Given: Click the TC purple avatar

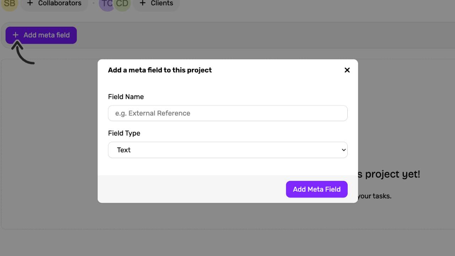Looking at the screenshot, I should point(106,4).
